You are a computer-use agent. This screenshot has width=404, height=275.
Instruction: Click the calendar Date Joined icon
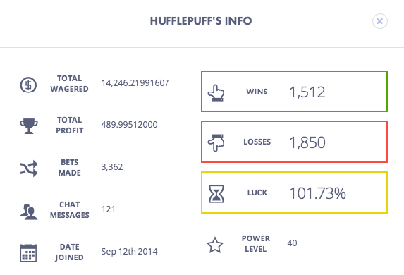coord(28,253)
